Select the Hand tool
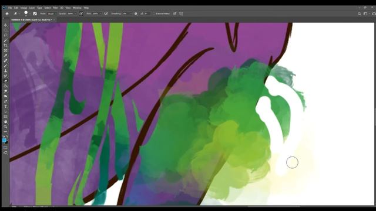Screen dimensions: 376x211 pyautogui.click(x=5, y=121)
